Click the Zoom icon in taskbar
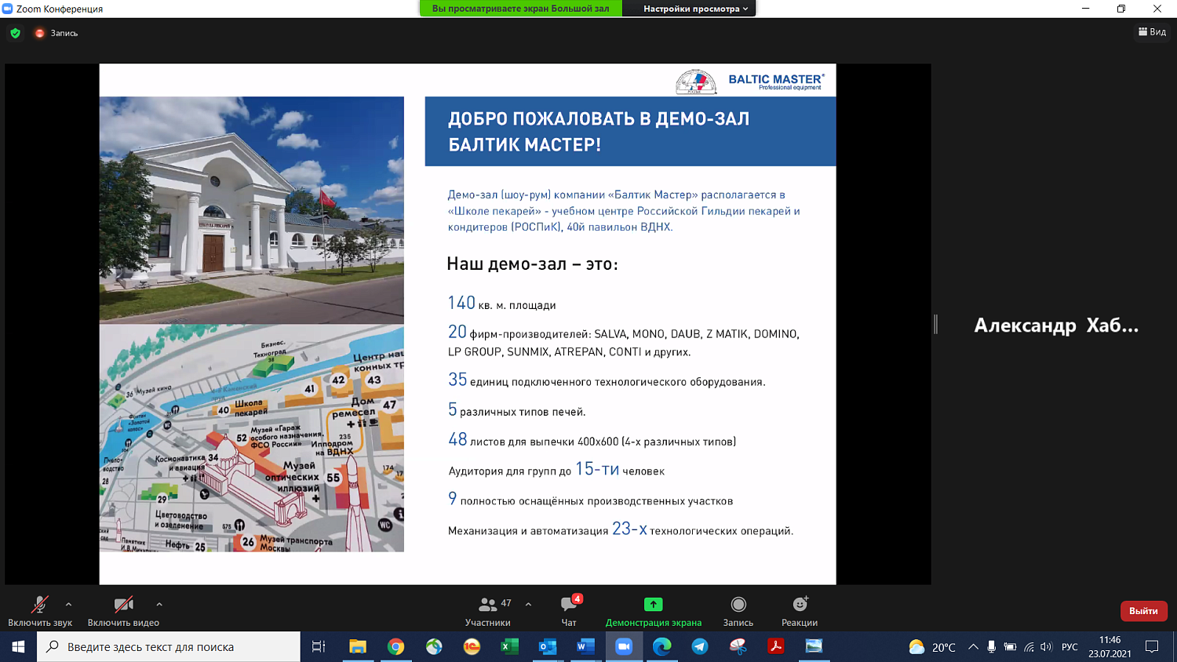1177x662 pixels. click(624, 647)
